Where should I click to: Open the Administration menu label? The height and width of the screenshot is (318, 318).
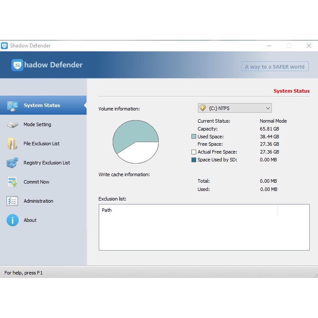[x=38, y=201]
